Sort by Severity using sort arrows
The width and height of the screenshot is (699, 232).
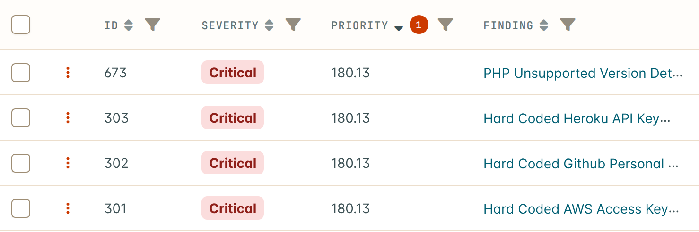[x=269, y=25]
